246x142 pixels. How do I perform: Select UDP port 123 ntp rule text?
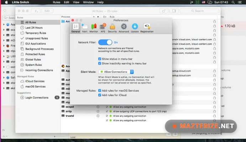pyautogui.click(x=140, y=111)
